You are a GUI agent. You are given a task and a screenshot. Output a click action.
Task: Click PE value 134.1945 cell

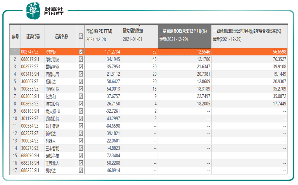[103, 59]
